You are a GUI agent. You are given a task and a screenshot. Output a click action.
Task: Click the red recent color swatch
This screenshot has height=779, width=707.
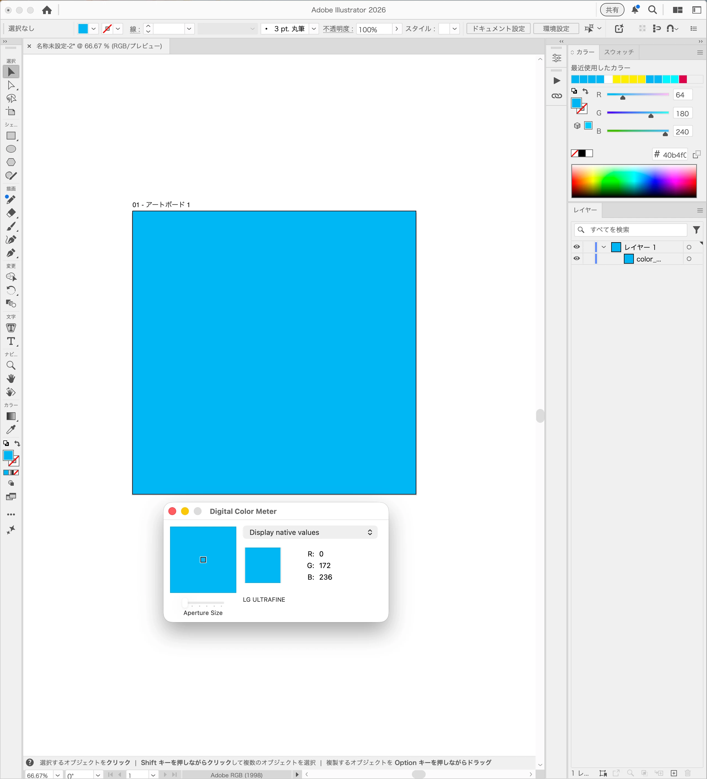683,80
